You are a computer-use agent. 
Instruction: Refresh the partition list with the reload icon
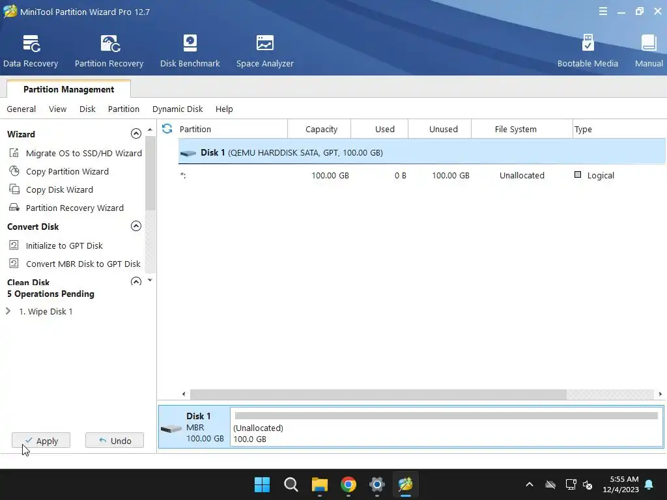[x=167, y=128]
